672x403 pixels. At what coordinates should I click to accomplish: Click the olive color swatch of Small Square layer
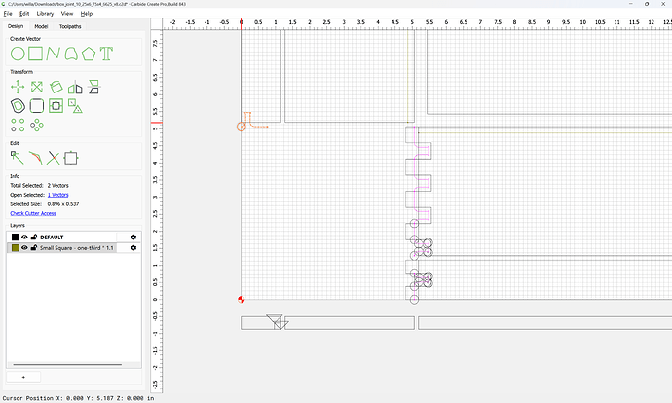coord(16,248)
